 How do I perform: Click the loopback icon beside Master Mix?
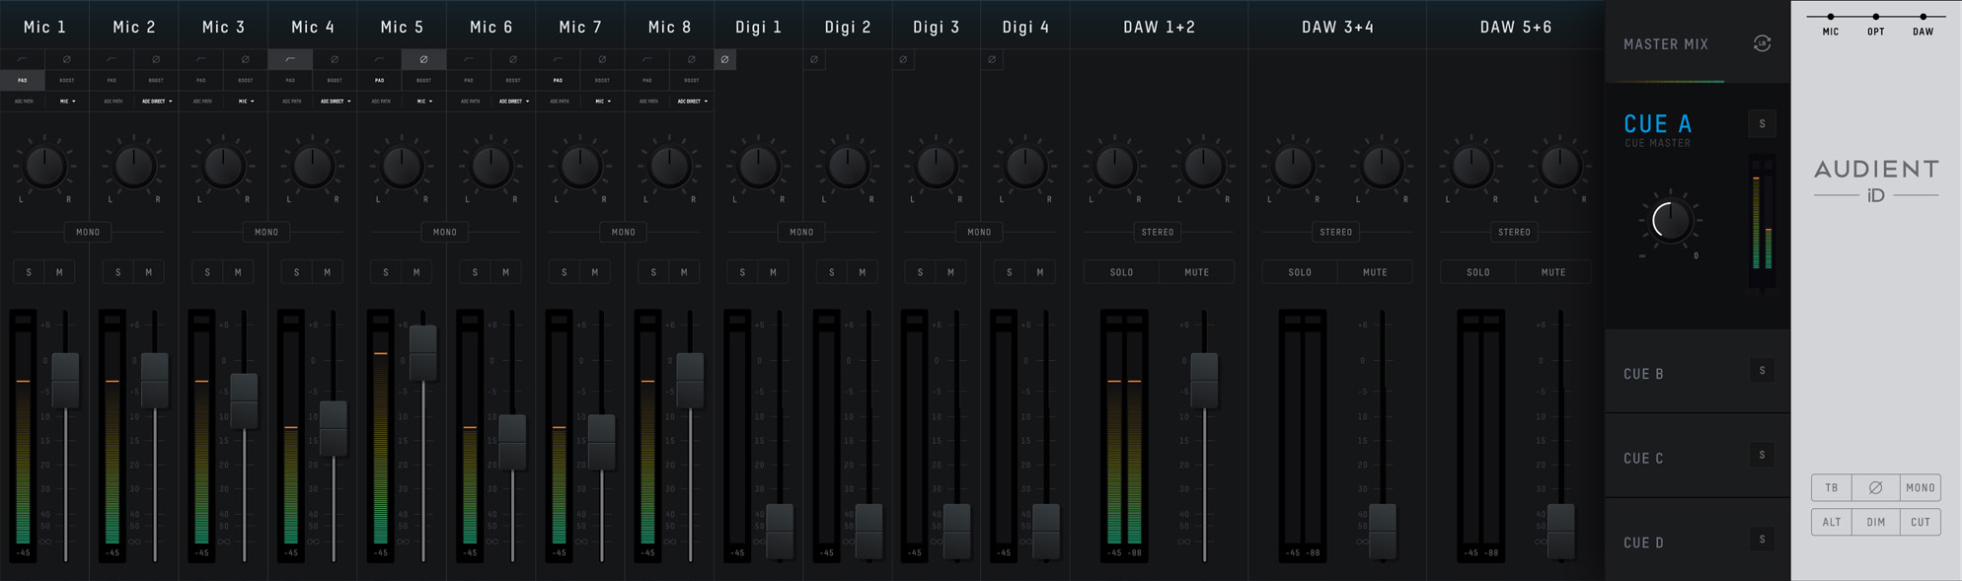(1762, 43)
